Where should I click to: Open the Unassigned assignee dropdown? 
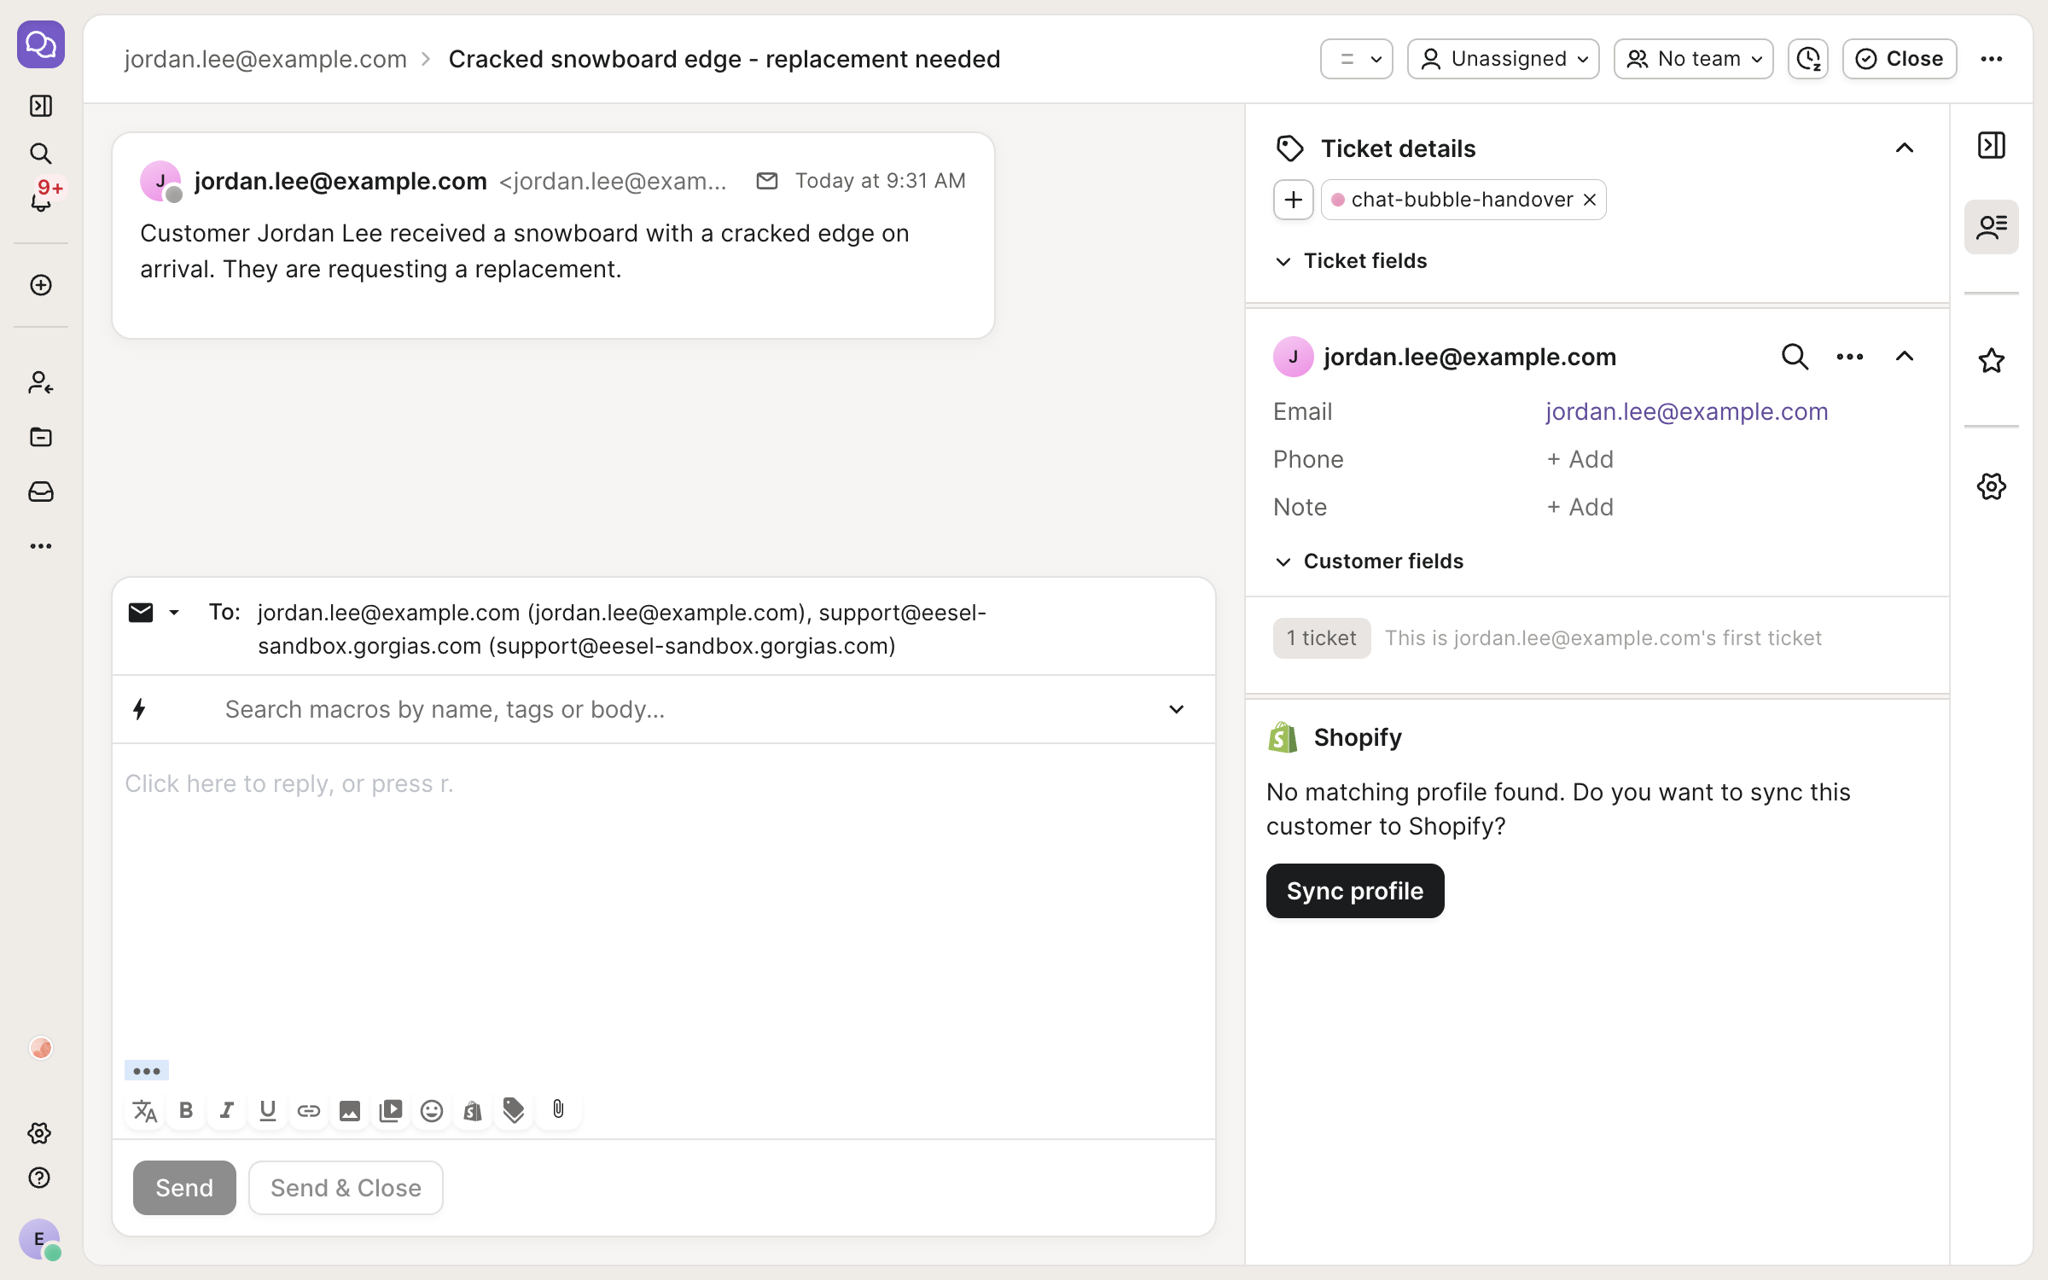coord(1504,59)
